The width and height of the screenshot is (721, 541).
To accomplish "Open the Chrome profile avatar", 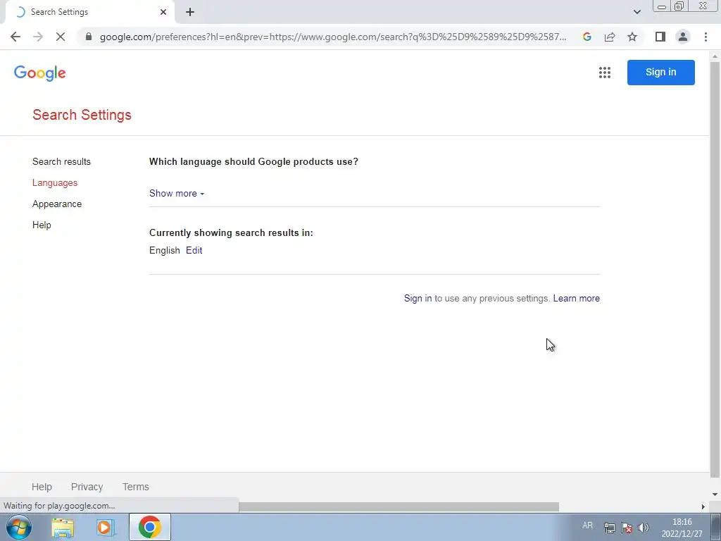I will 683,37.
